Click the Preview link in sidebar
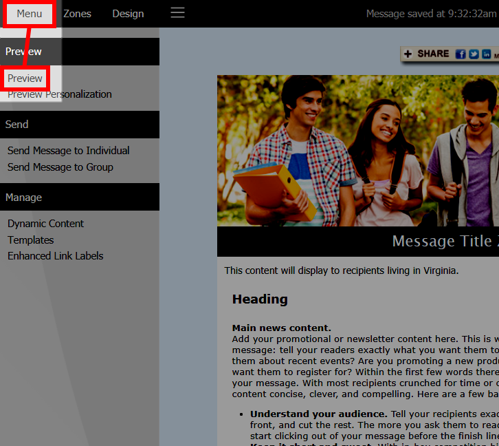The image size is (499, 446). [x=25, y=78]
